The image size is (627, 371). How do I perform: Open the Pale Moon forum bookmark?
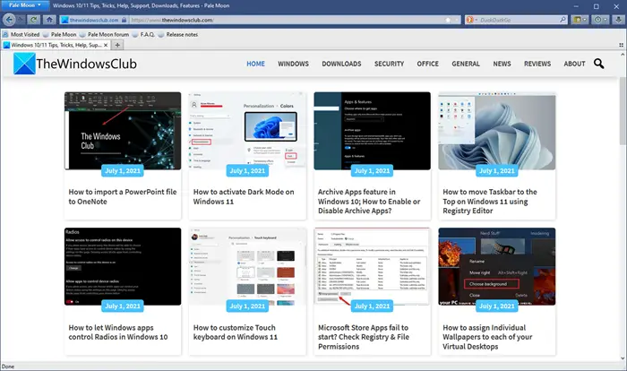[x=105, y=34]
